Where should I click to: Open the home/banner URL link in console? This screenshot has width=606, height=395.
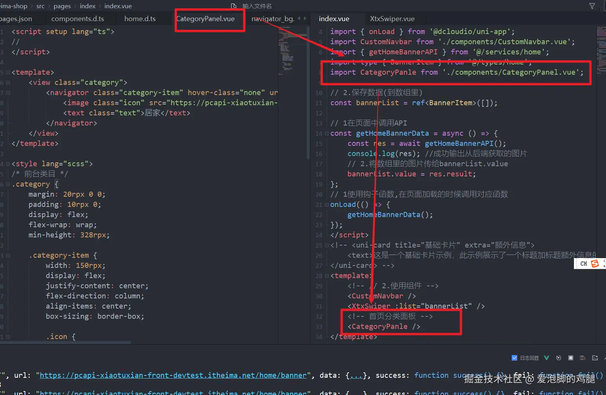click(x=173, y=375)
